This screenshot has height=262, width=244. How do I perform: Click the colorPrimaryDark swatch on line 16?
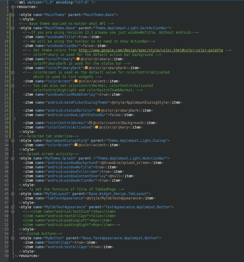pyautogui.click(x=86, y=68)
